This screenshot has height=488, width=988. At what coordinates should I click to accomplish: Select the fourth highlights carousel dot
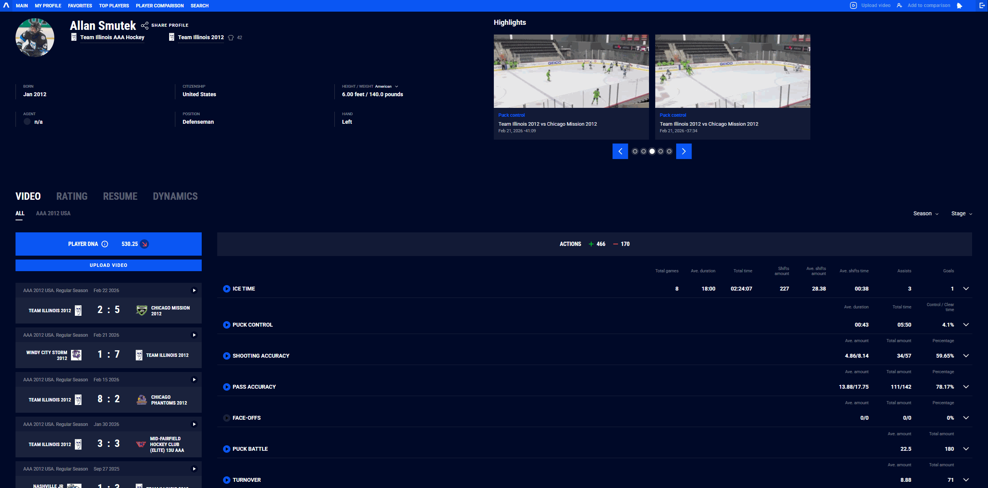tap(661, 151)
